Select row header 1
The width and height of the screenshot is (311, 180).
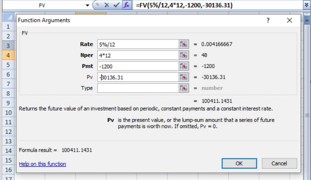(x=8, y=27)
